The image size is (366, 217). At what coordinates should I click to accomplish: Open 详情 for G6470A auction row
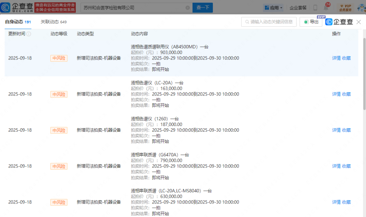pyautogui.click(x=337, y=166)
